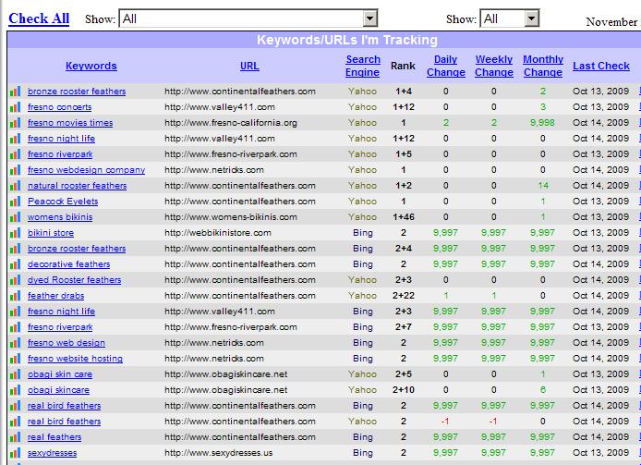This screenshot has width=641, height=465.
Task: Open chart icon for Peacock Eyelets
Action: pyautogui.click(x=15, y=202)
